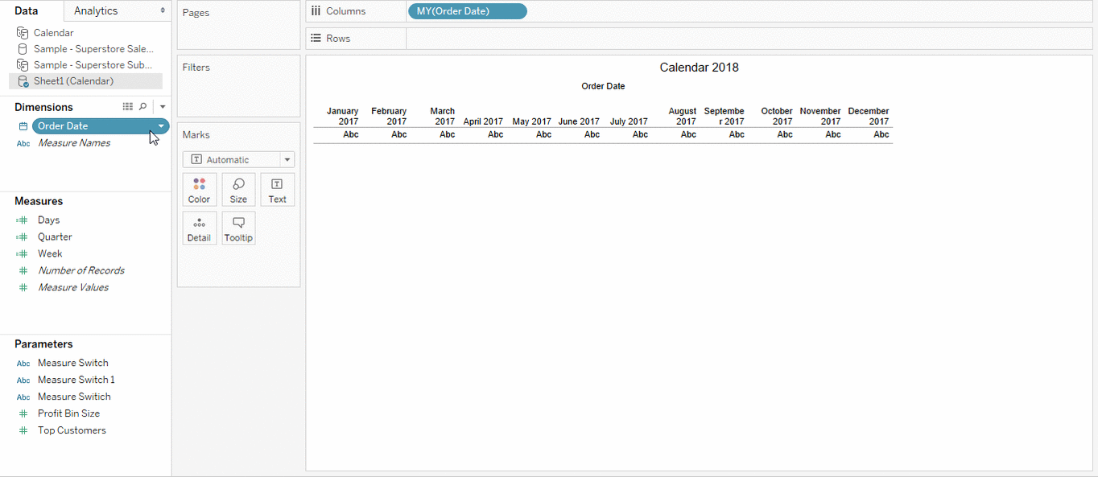Open the Tooltip editor on the Marks card
This screenshot has width=1098, height=477.
[x=238, y=228]
